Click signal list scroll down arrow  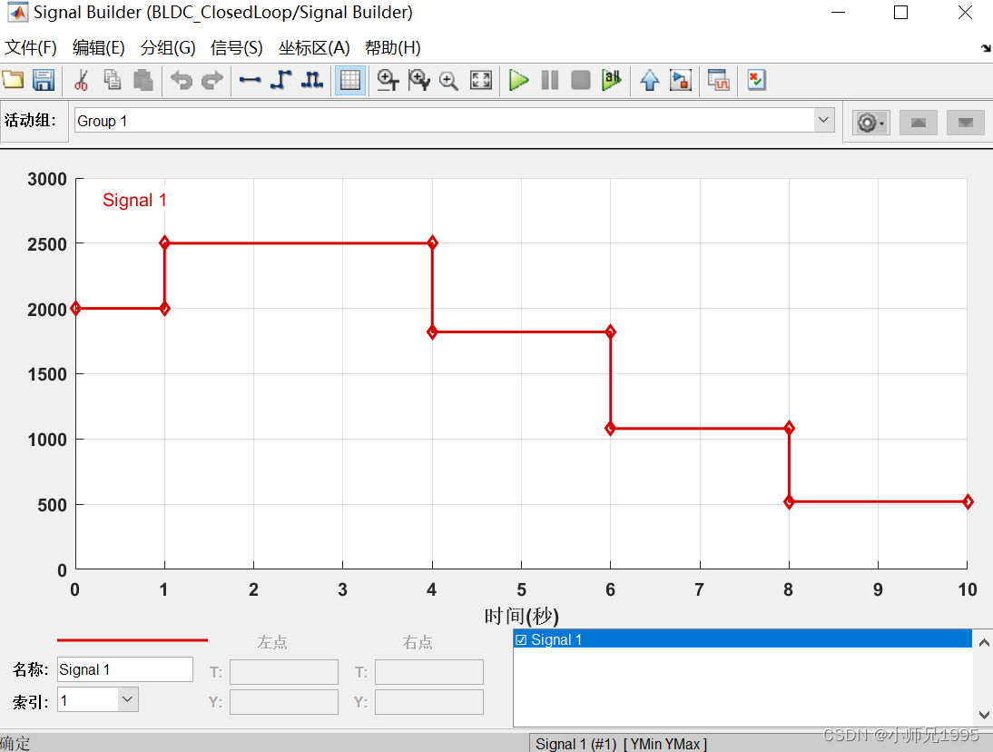[984, 715]
